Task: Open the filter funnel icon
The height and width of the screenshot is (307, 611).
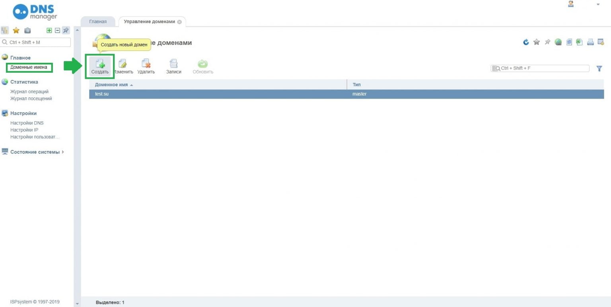Action: tap(599, 68)
